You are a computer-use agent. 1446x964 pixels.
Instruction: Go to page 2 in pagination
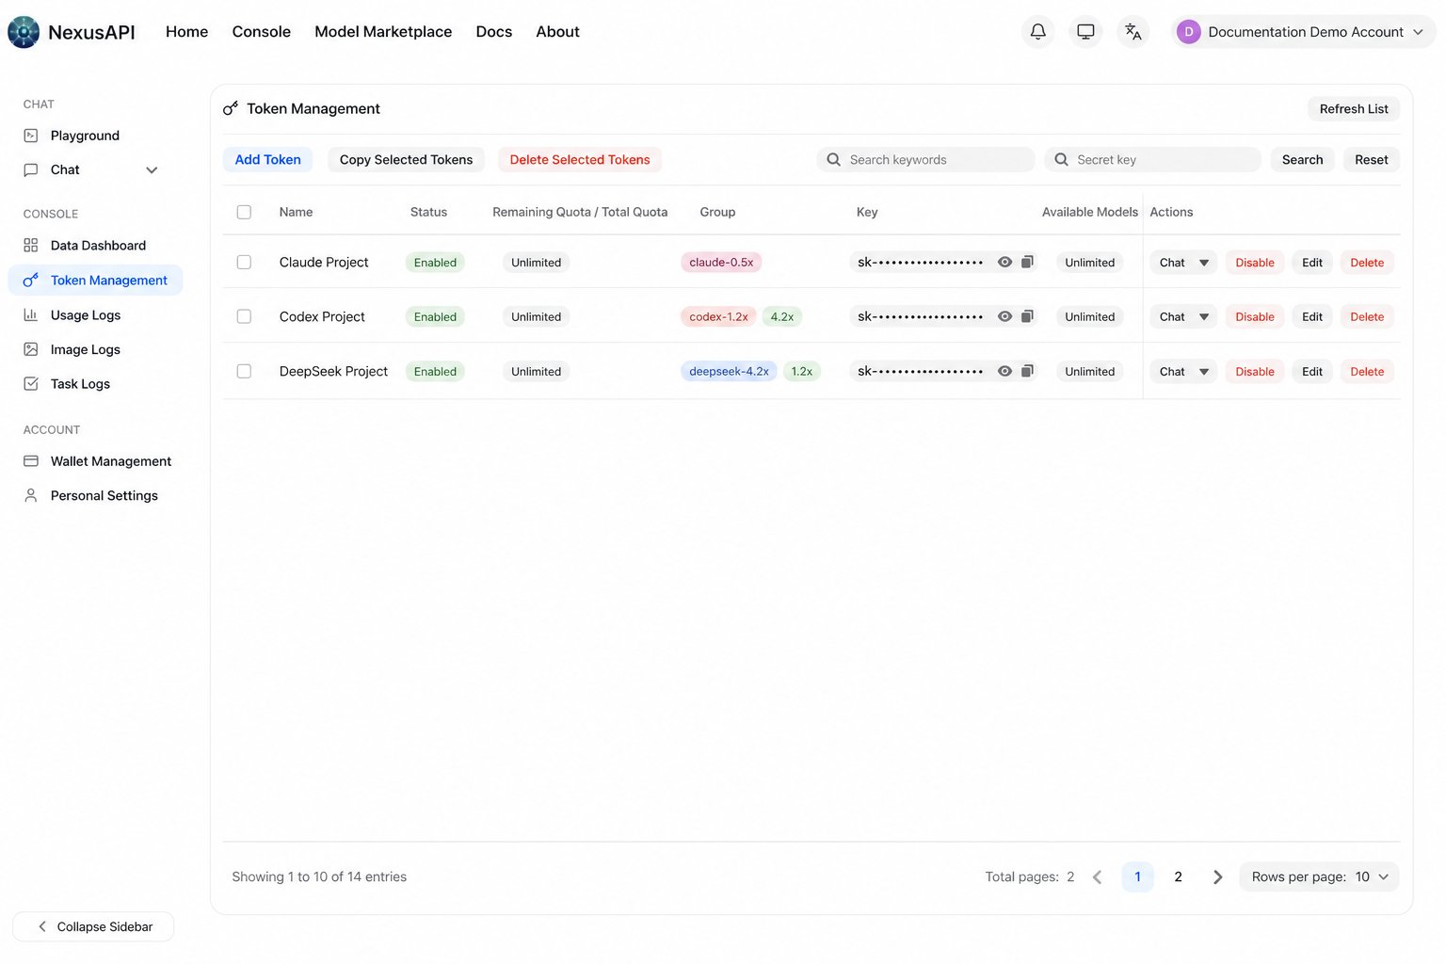tap(1178, 877)
